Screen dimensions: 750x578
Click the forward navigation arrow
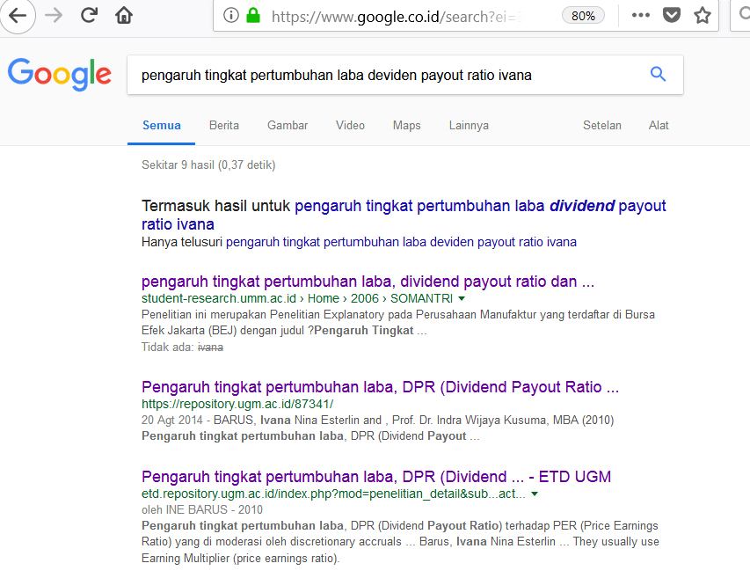point(53,15)
